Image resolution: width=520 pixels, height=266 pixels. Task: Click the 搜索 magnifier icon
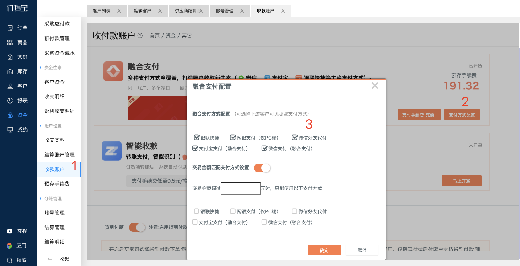tap(10, 260)
